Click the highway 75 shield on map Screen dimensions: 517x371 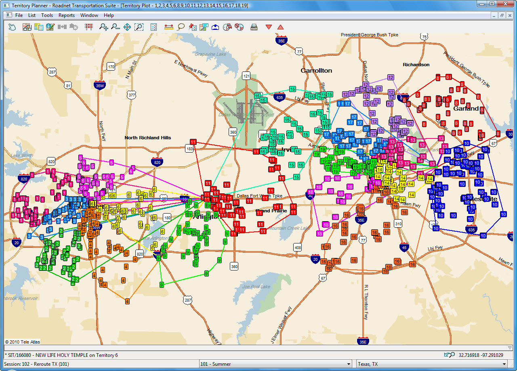(424, 37)
